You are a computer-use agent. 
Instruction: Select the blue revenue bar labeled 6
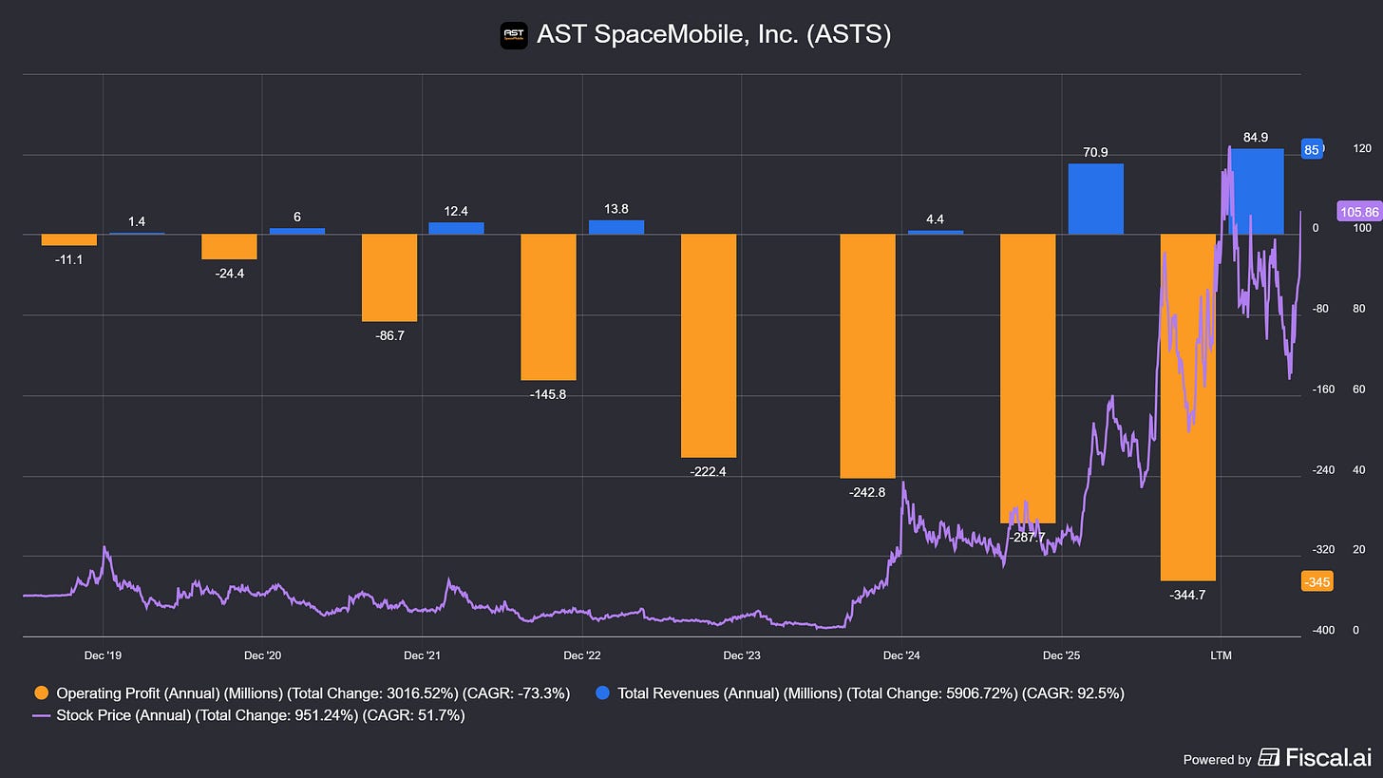tap(297, 231)
